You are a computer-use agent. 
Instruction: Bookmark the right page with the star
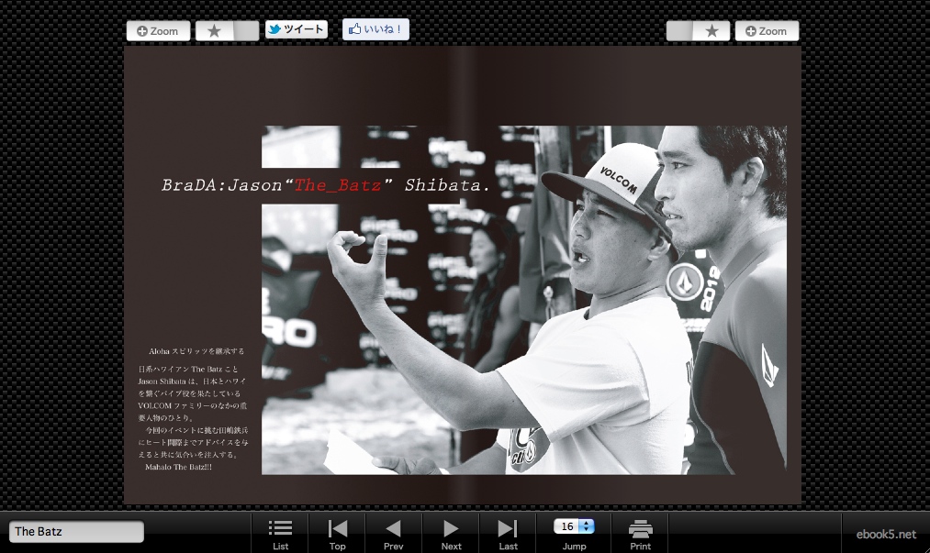712,31
